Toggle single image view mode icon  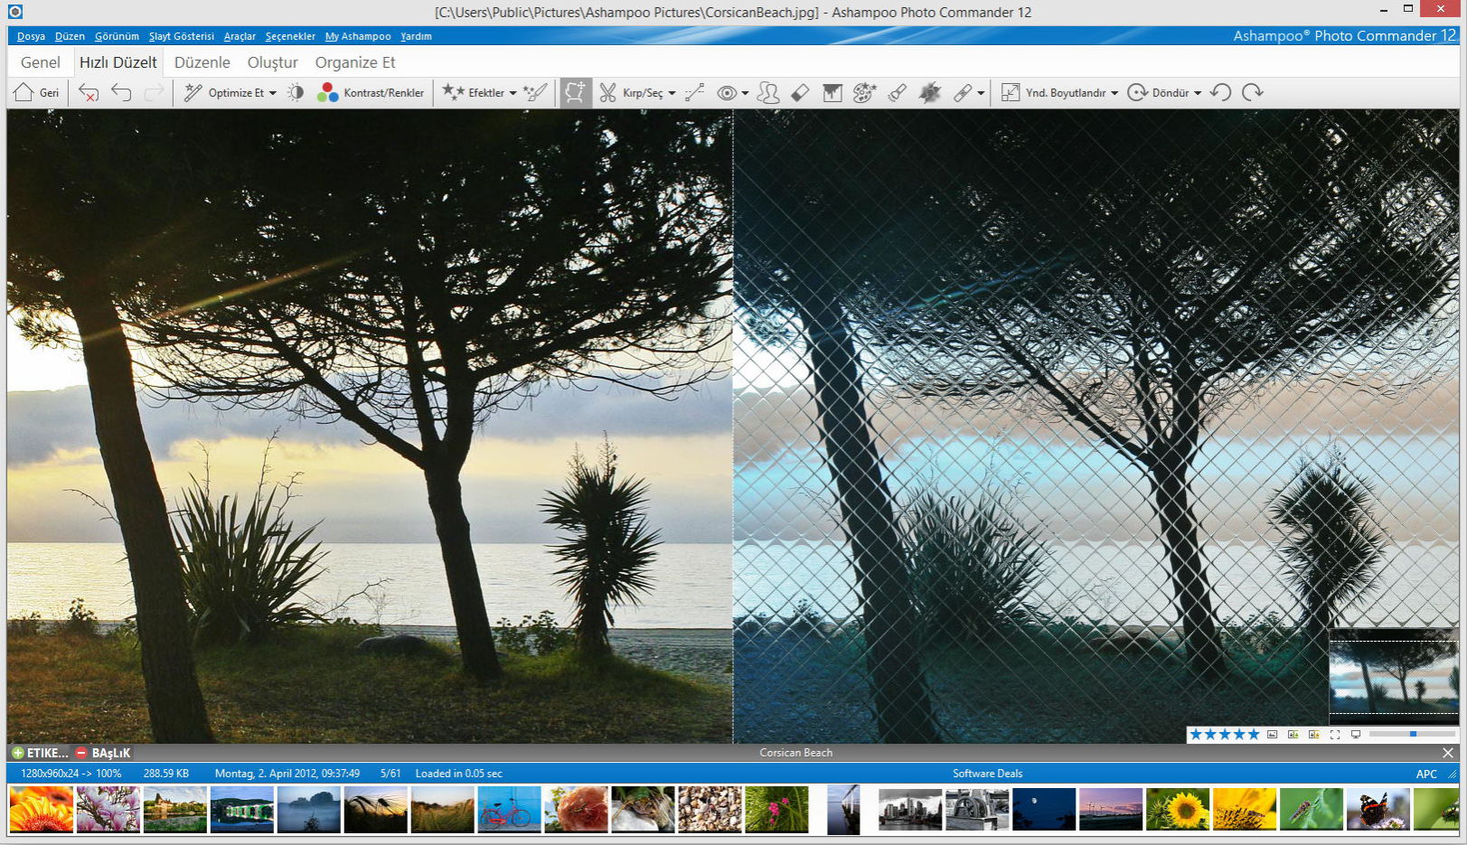[1272, 735]
